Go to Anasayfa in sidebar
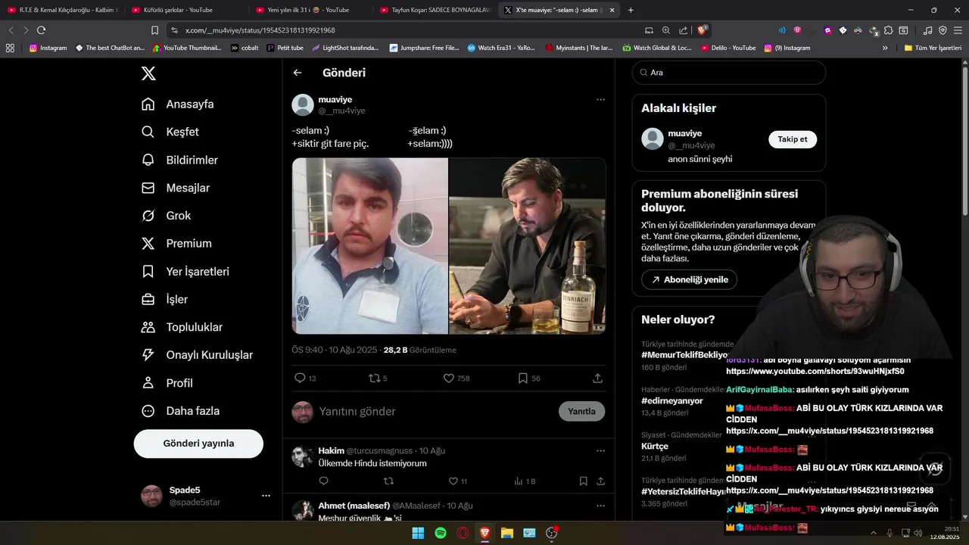 (x=177, y=104)
